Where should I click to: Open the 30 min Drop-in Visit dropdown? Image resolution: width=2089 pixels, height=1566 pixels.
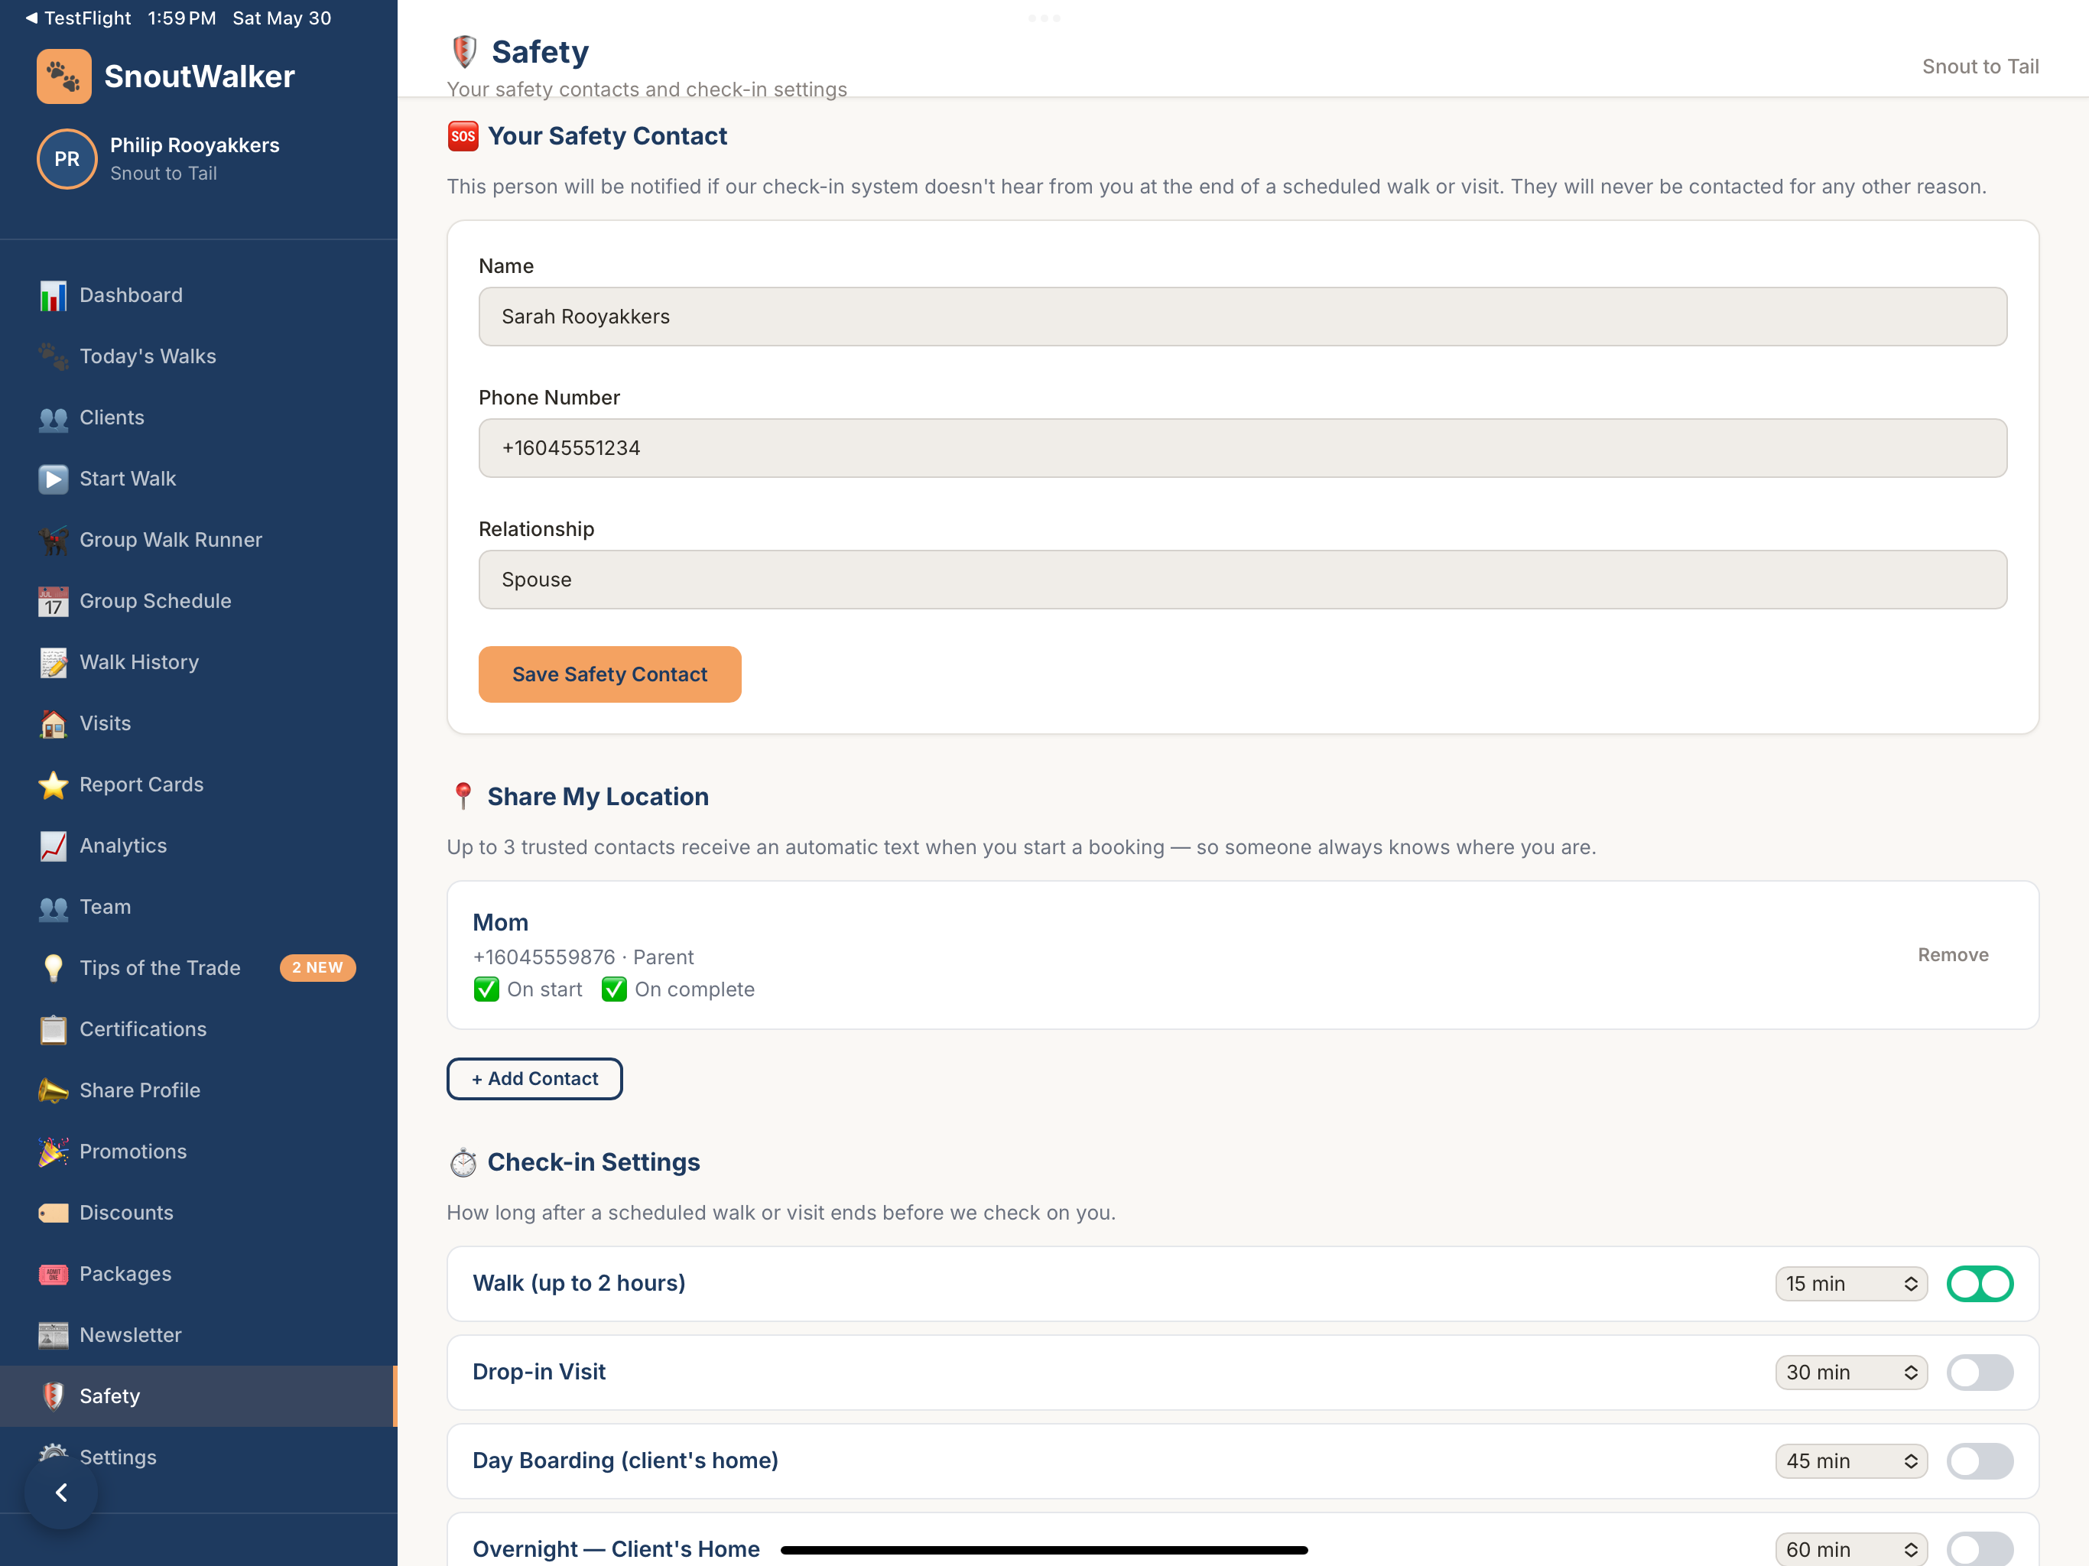(1851, 1373)
